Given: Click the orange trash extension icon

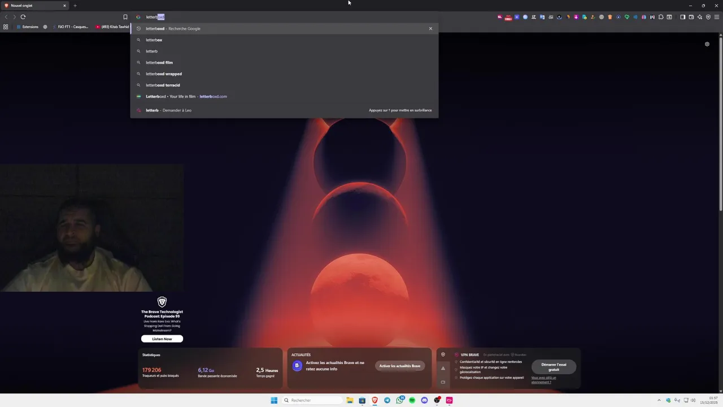Looking at the screenshot, I should tap(610, 17).
